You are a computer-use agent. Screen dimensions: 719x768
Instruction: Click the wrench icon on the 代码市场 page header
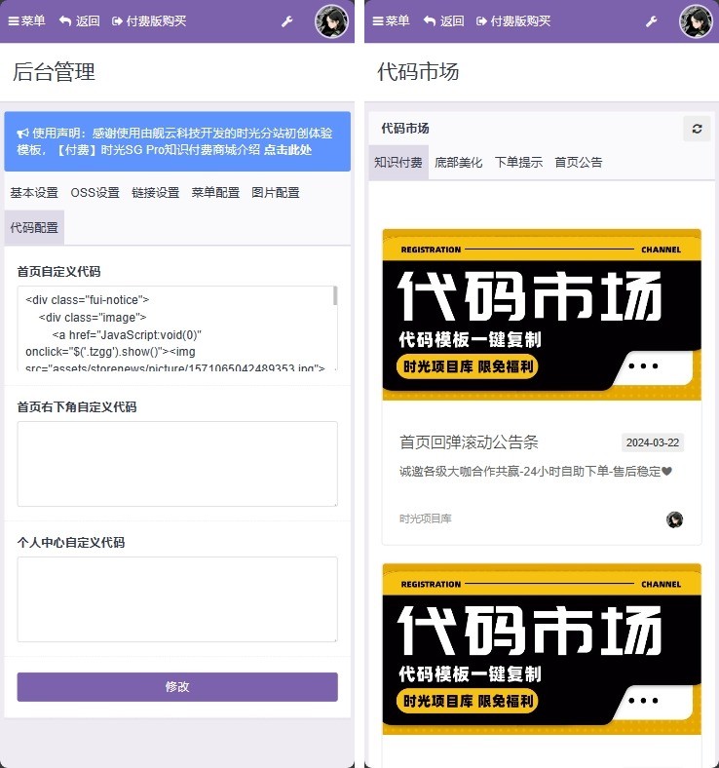(651, 20)
